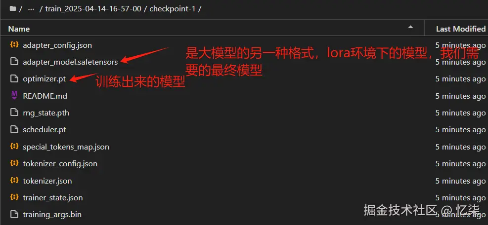The height and width of the screenshot is (225, 488).
Task: Select the README.md file name
Action: coord(45,96)
